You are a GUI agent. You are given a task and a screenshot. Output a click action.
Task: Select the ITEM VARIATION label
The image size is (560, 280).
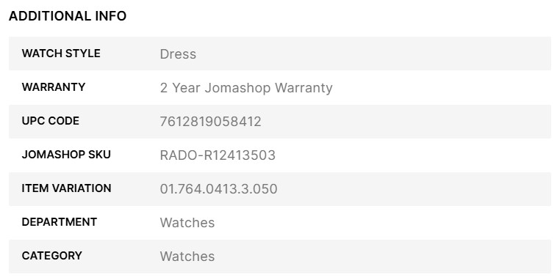coord(66,188)
